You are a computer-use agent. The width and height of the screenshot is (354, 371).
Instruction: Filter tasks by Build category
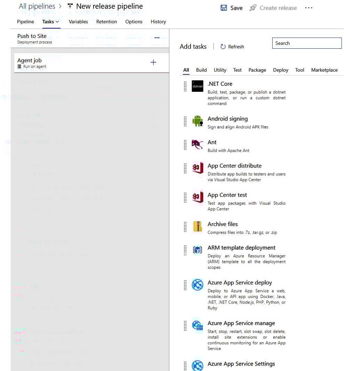tap(201, 70)
